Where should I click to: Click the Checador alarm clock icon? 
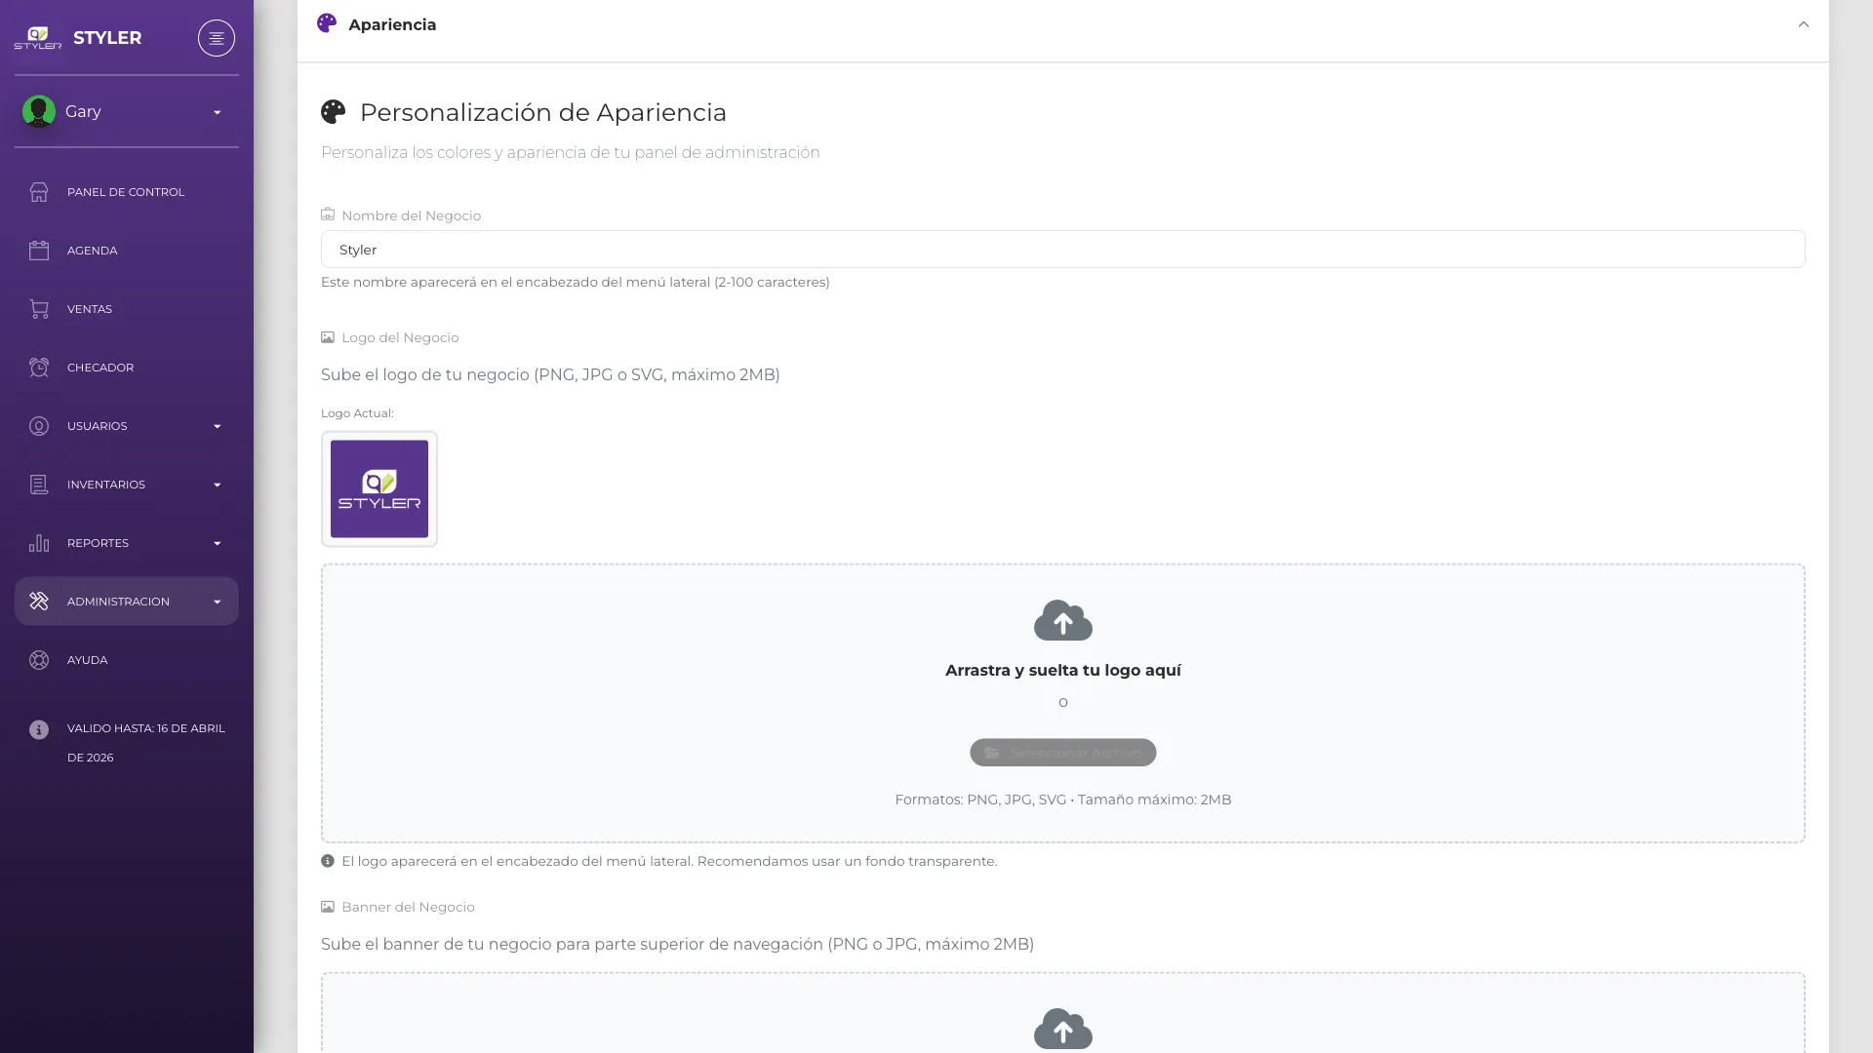point(39,368)
